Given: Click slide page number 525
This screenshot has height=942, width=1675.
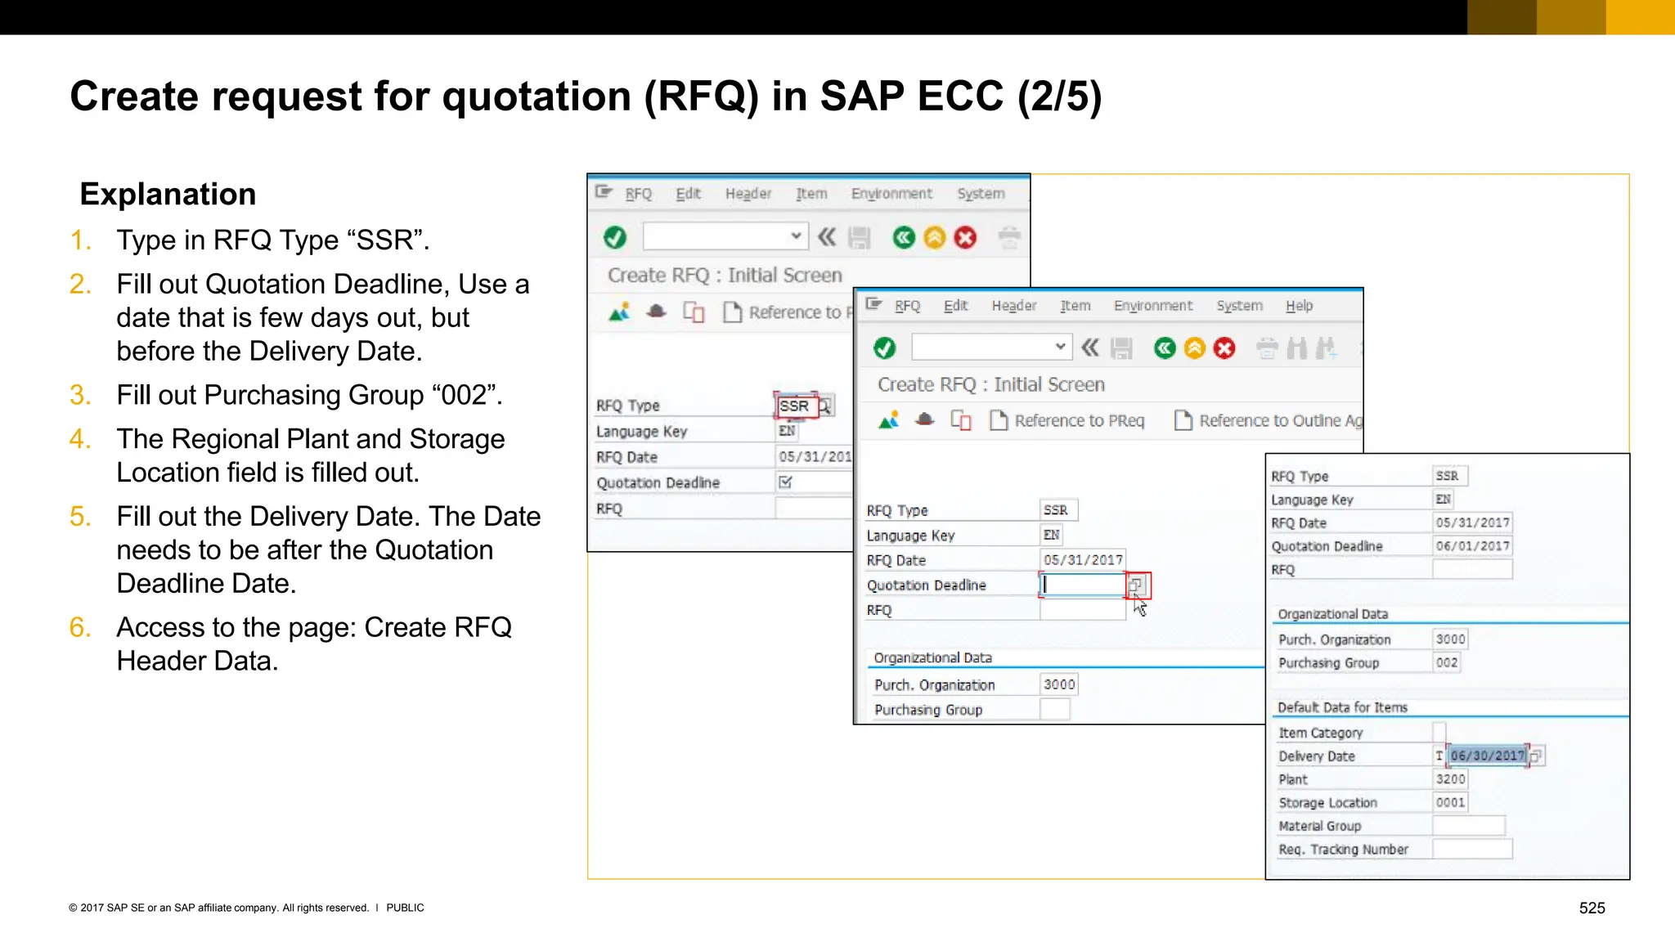Looking at the screenshot, I should [1592, 908].
